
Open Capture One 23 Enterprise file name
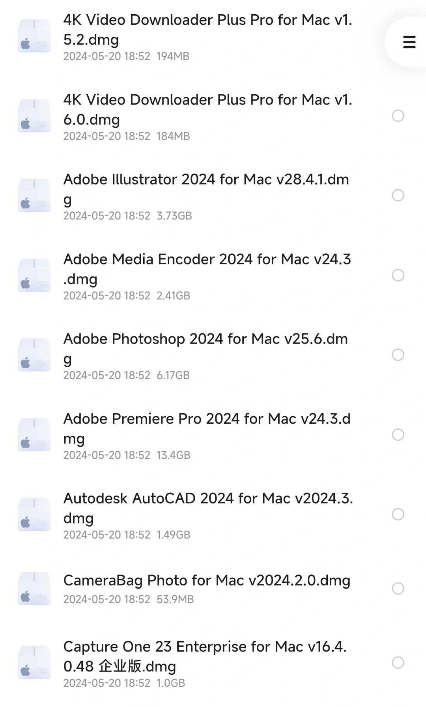205,647
